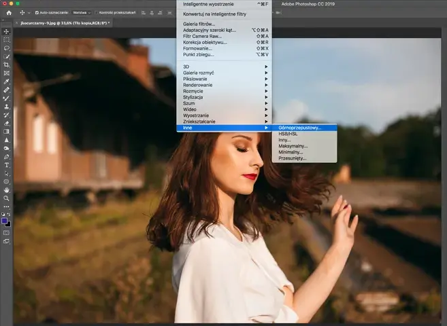447x326 pixels.
Task: Select the Hand tool
Action: click(x=6, y=190)
